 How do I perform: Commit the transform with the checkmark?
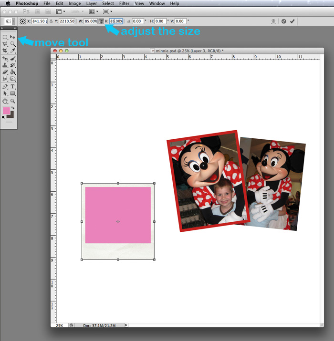pos(292,21)
